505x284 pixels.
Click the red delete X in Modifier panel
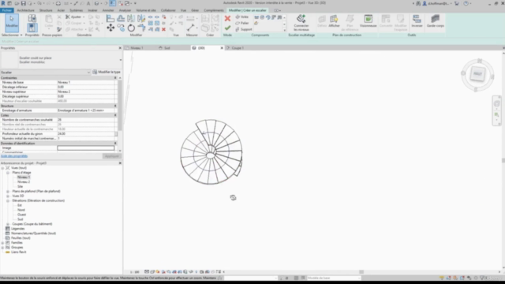coord(163,29)
